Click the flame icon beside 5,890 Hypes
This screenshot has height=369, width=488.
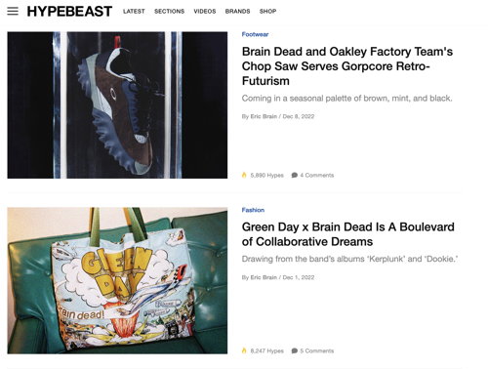[x=244, y=175]
